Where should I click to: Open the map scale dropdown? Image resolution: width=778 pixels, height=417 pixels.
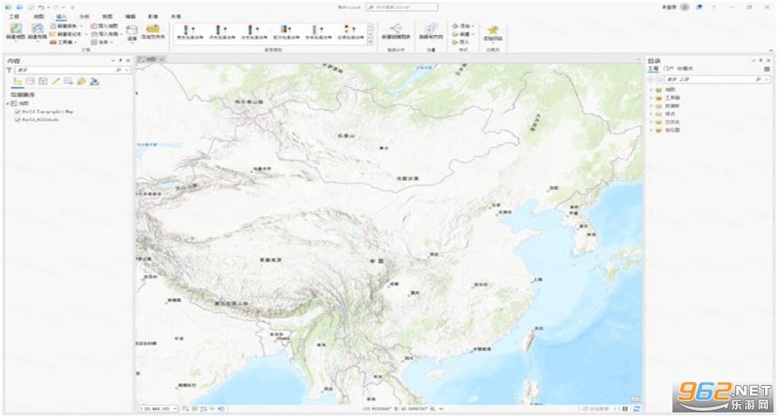(x=176, y=409)
